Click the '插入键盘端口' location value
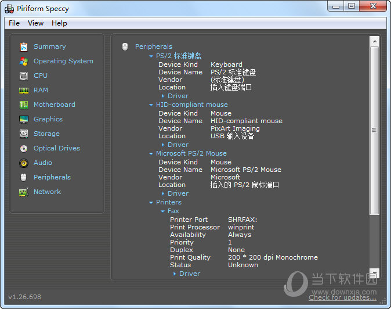 point(231,87)
